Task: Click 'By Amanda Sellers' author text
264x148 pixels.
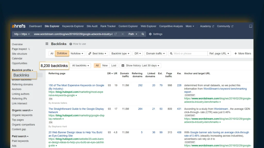Action: coord(58,103)
